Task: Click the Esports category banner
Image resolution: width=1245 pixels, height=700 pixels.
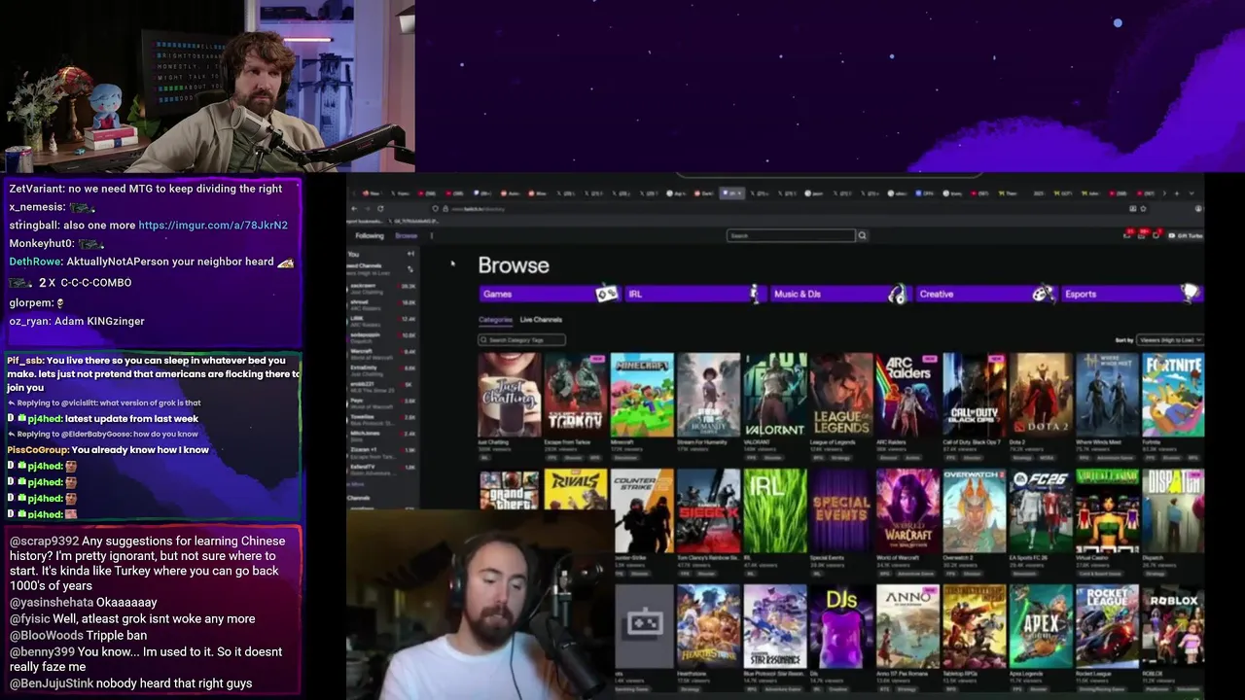Action: [x=1131, y=294]
